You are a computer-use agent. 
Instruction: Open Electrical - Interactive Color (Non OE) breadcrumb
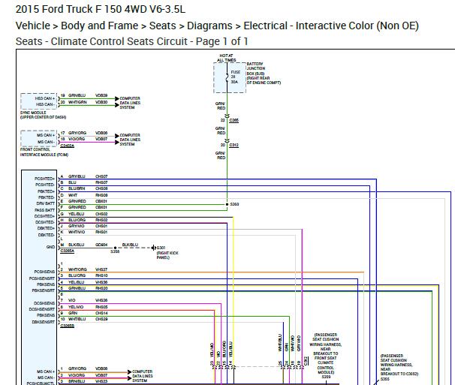click(x=331, y=26)
